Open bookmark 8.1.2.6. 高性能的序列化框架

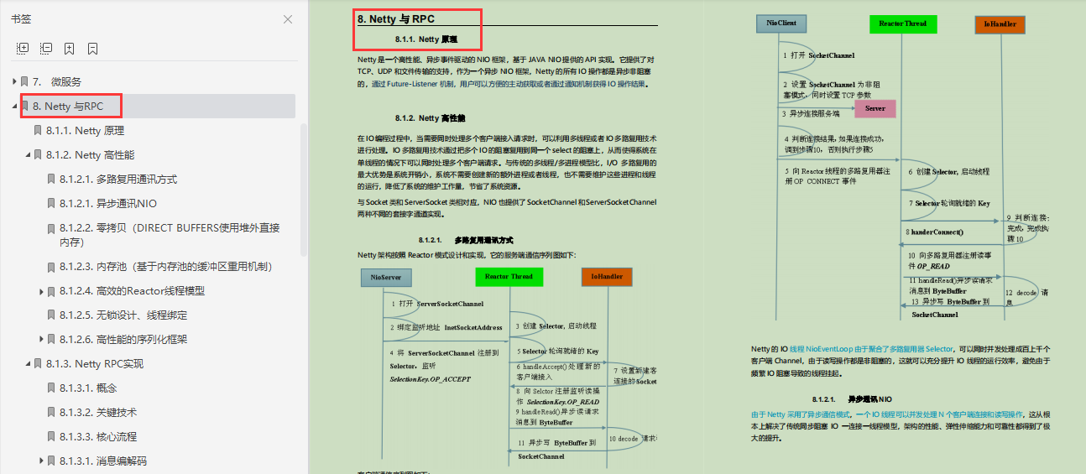[x=123, y=340]
